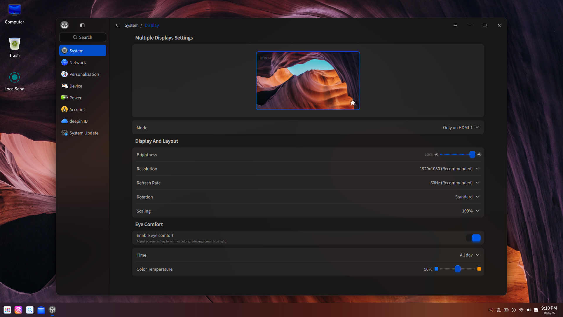
Task: Expand the Mode dropdown showing Only on HDMI-1
Action: (x=461, y=128)
